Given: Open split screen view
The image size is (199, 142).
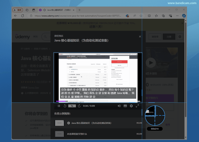Looking at the screenshot, I should click(x=149, y=16).
